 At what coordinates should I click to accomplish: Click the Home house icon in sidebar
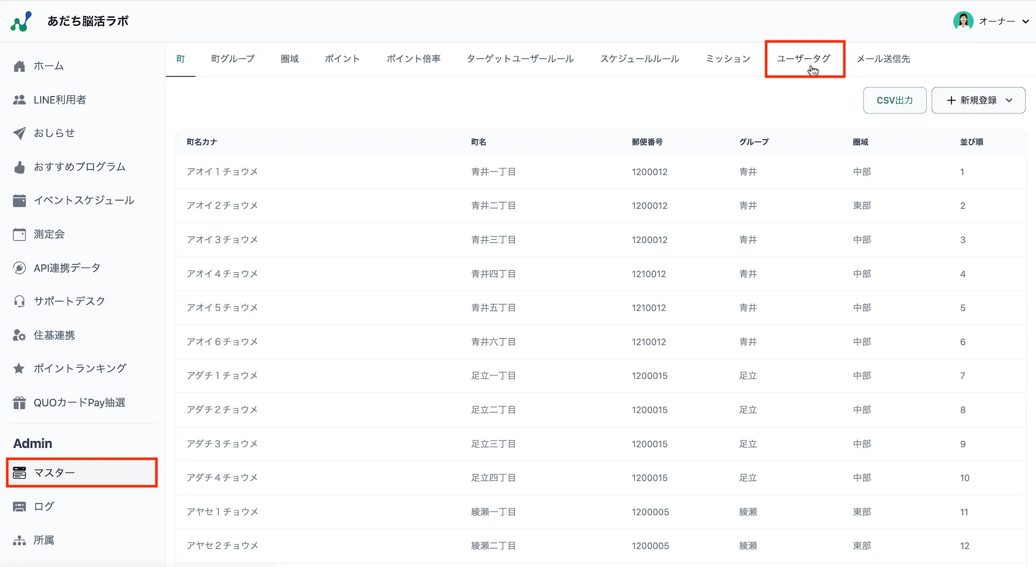click(x=19, y=66)
